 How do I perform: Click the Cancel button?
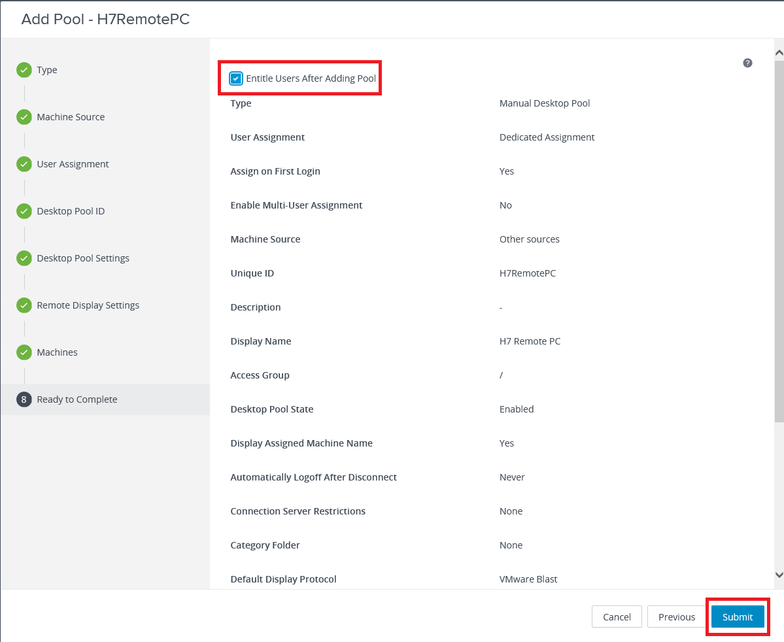[x=617, y=617]
